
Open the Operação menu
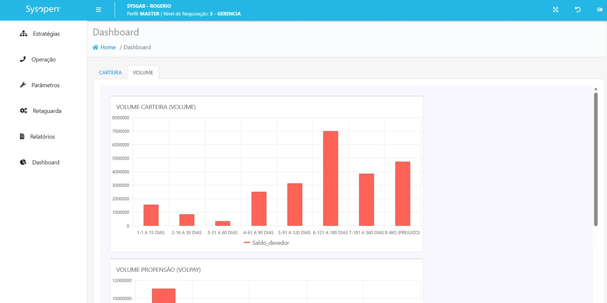point(43,59)
